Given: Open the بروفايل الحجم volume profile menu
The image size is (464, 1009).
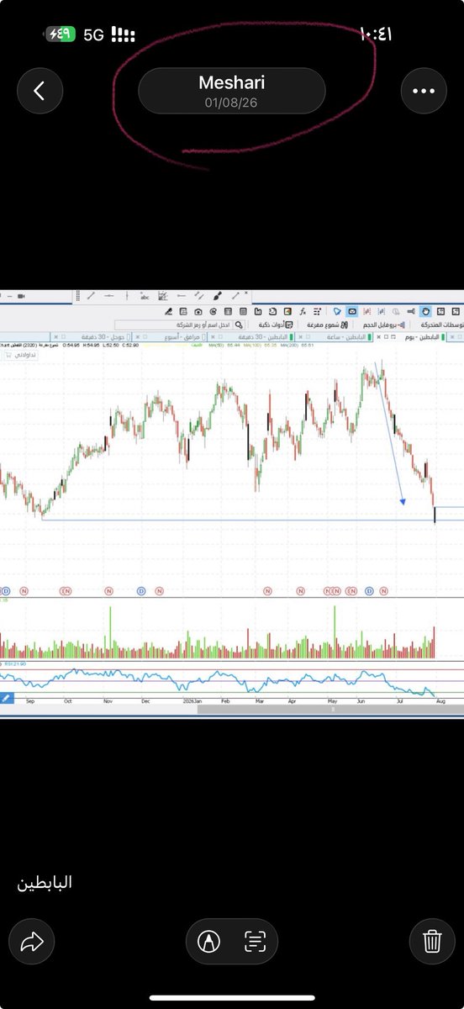Looking at the screenshot, I should click(x=385, y=325).
